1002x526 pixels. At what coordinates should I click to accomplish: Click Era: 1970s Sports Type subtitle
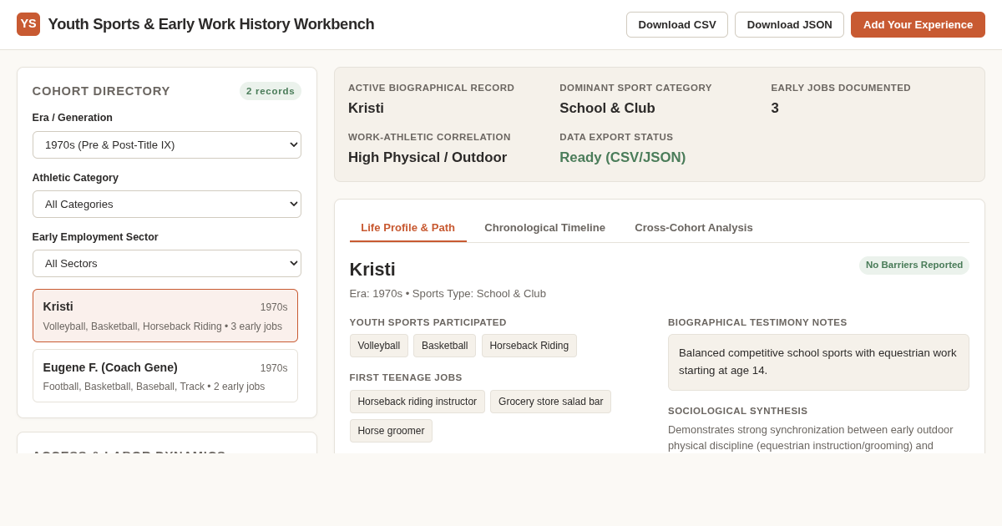click(x=448, y=294)
